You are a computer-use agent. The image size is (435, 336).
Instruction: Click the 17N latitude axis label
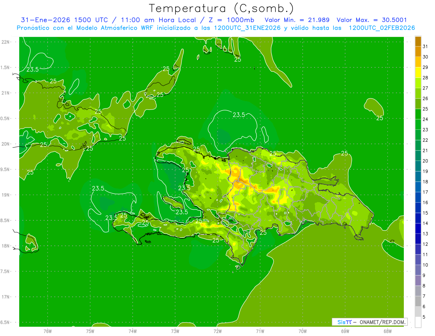click(6, 297)
